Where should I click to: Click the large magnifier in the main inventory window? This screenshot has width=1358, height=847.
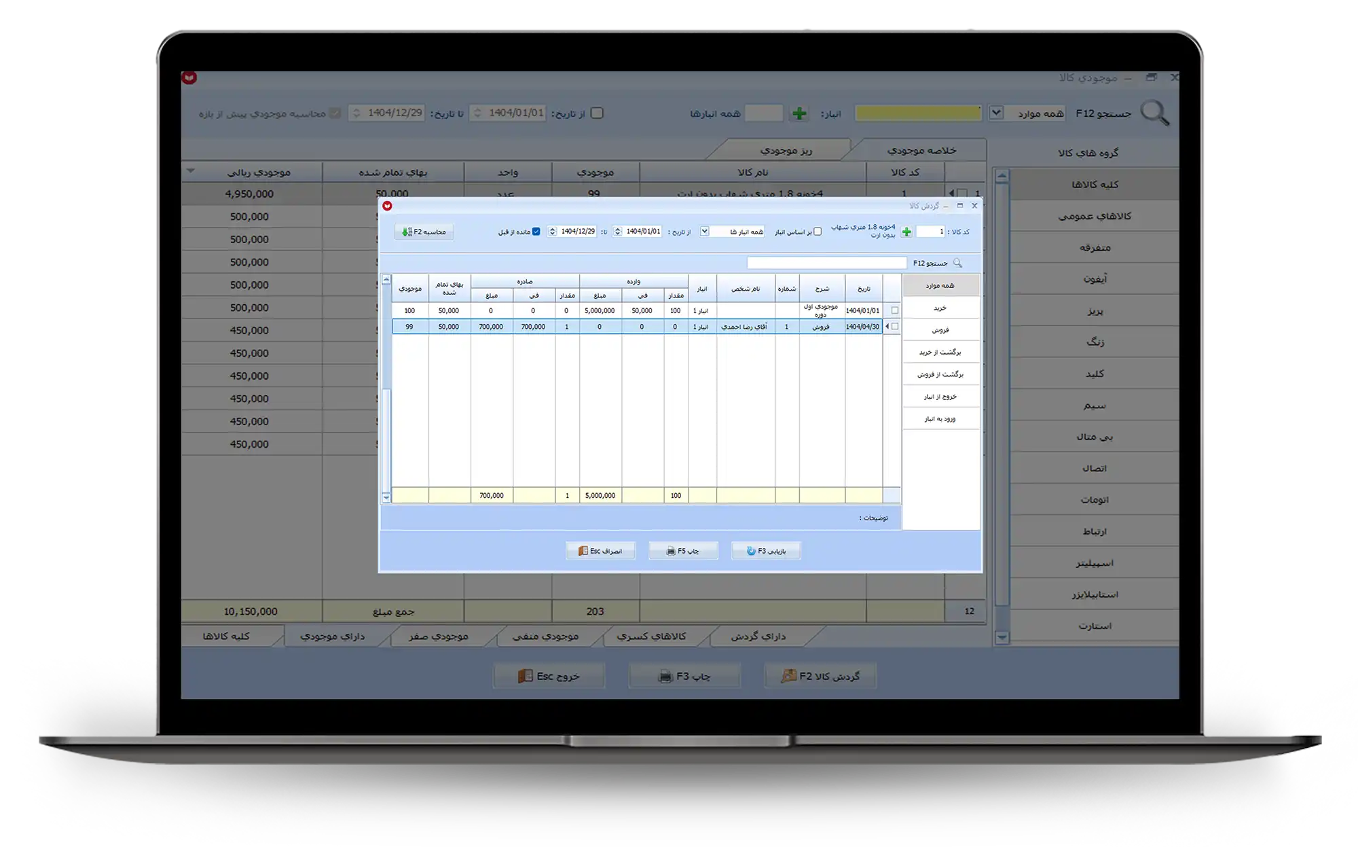(1154, 113)
